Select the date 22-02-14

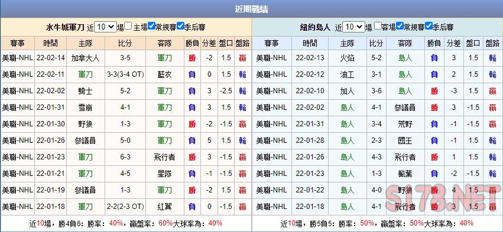[51, 58]
